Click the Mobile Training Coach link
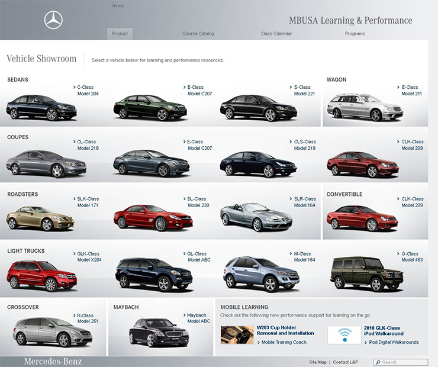This screenshot has height=367, width=438. click(x=284, y=342)
